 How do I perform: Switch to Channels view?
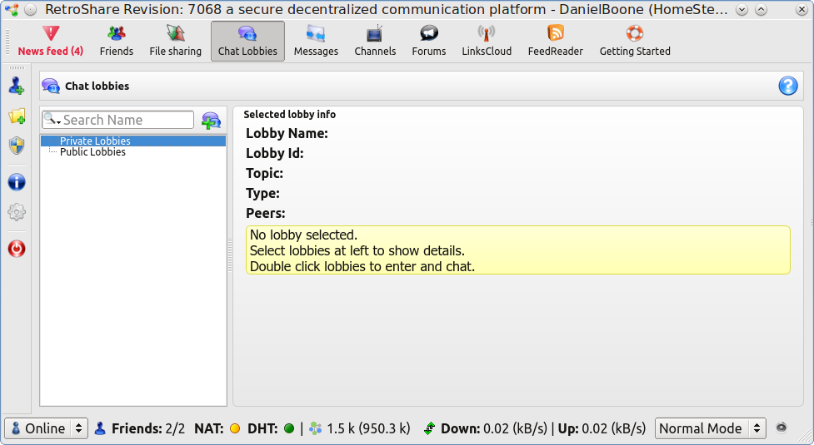click(375, 41)
